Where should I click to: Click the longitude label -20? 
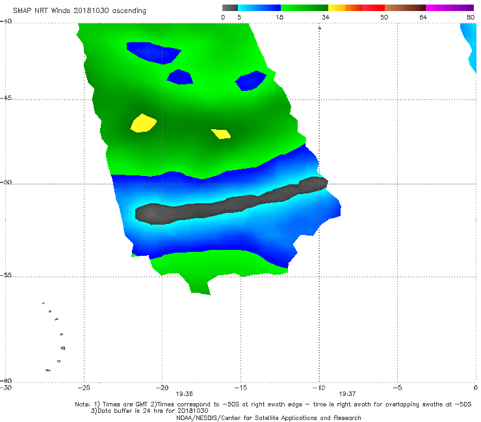[162, 388]
